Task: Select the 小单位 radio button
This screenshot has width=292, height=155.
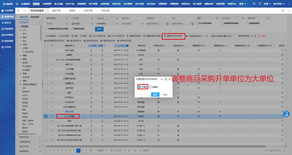Action: 151,87
